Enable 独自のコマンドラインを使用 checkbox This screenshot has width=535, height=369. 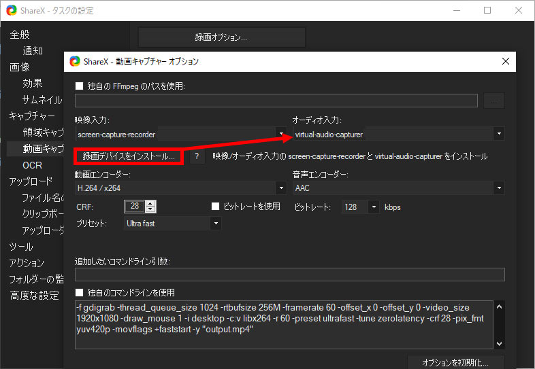79,292
